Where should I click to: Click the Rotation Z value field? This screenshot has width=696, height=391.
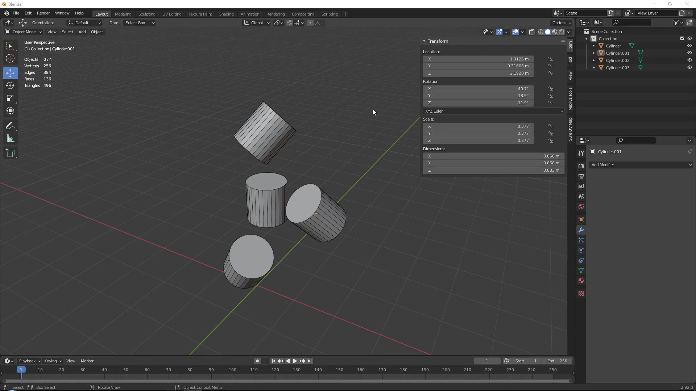(x=478, y=103)
